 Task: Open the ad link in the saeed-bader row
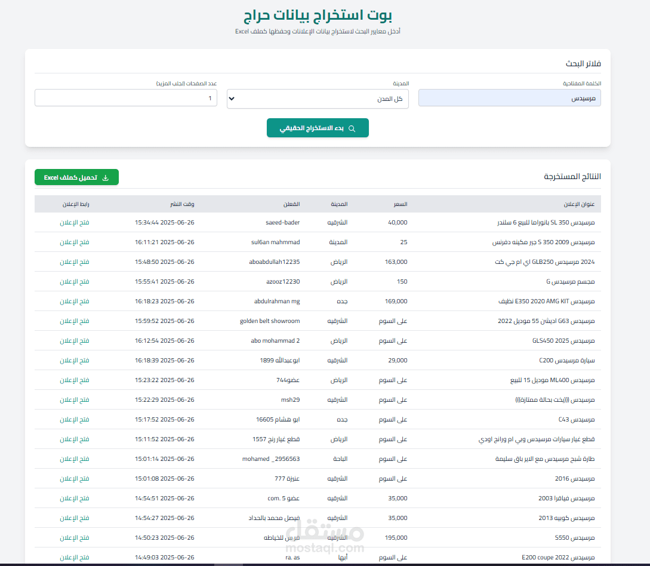75,223
